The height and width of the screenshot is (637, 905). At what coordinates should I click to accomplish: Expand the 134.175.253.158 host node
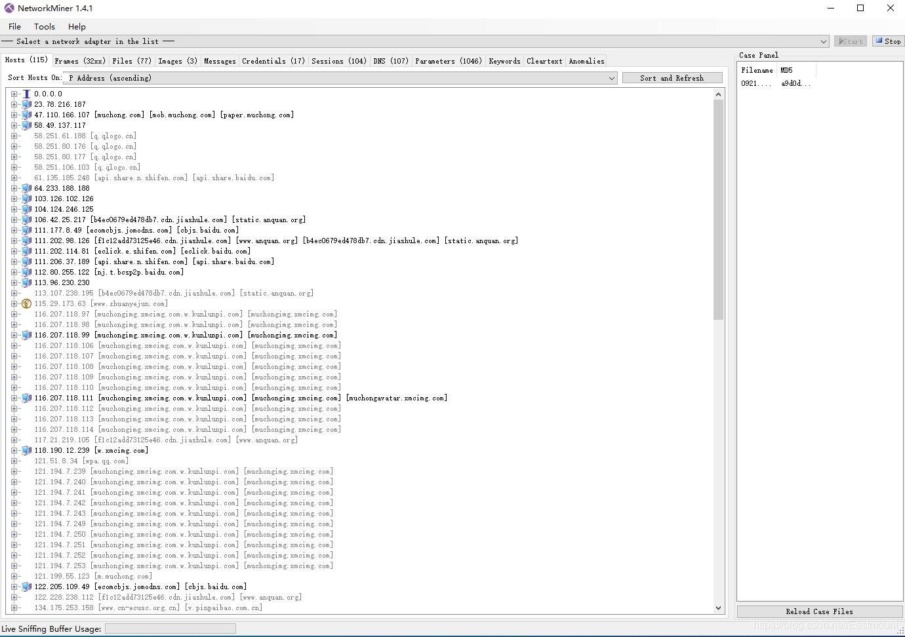coord(14,608)
